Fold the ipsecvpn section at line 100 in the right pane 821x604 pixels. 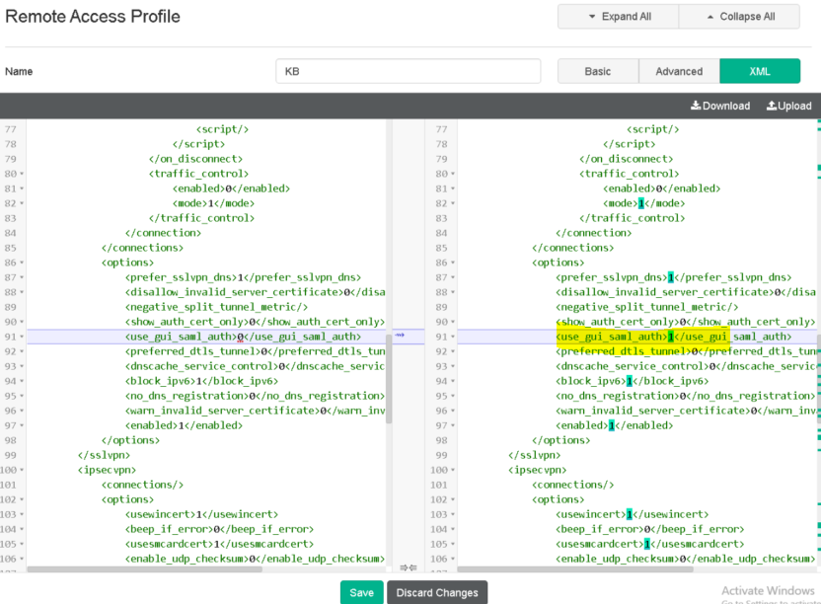(453, 470)
